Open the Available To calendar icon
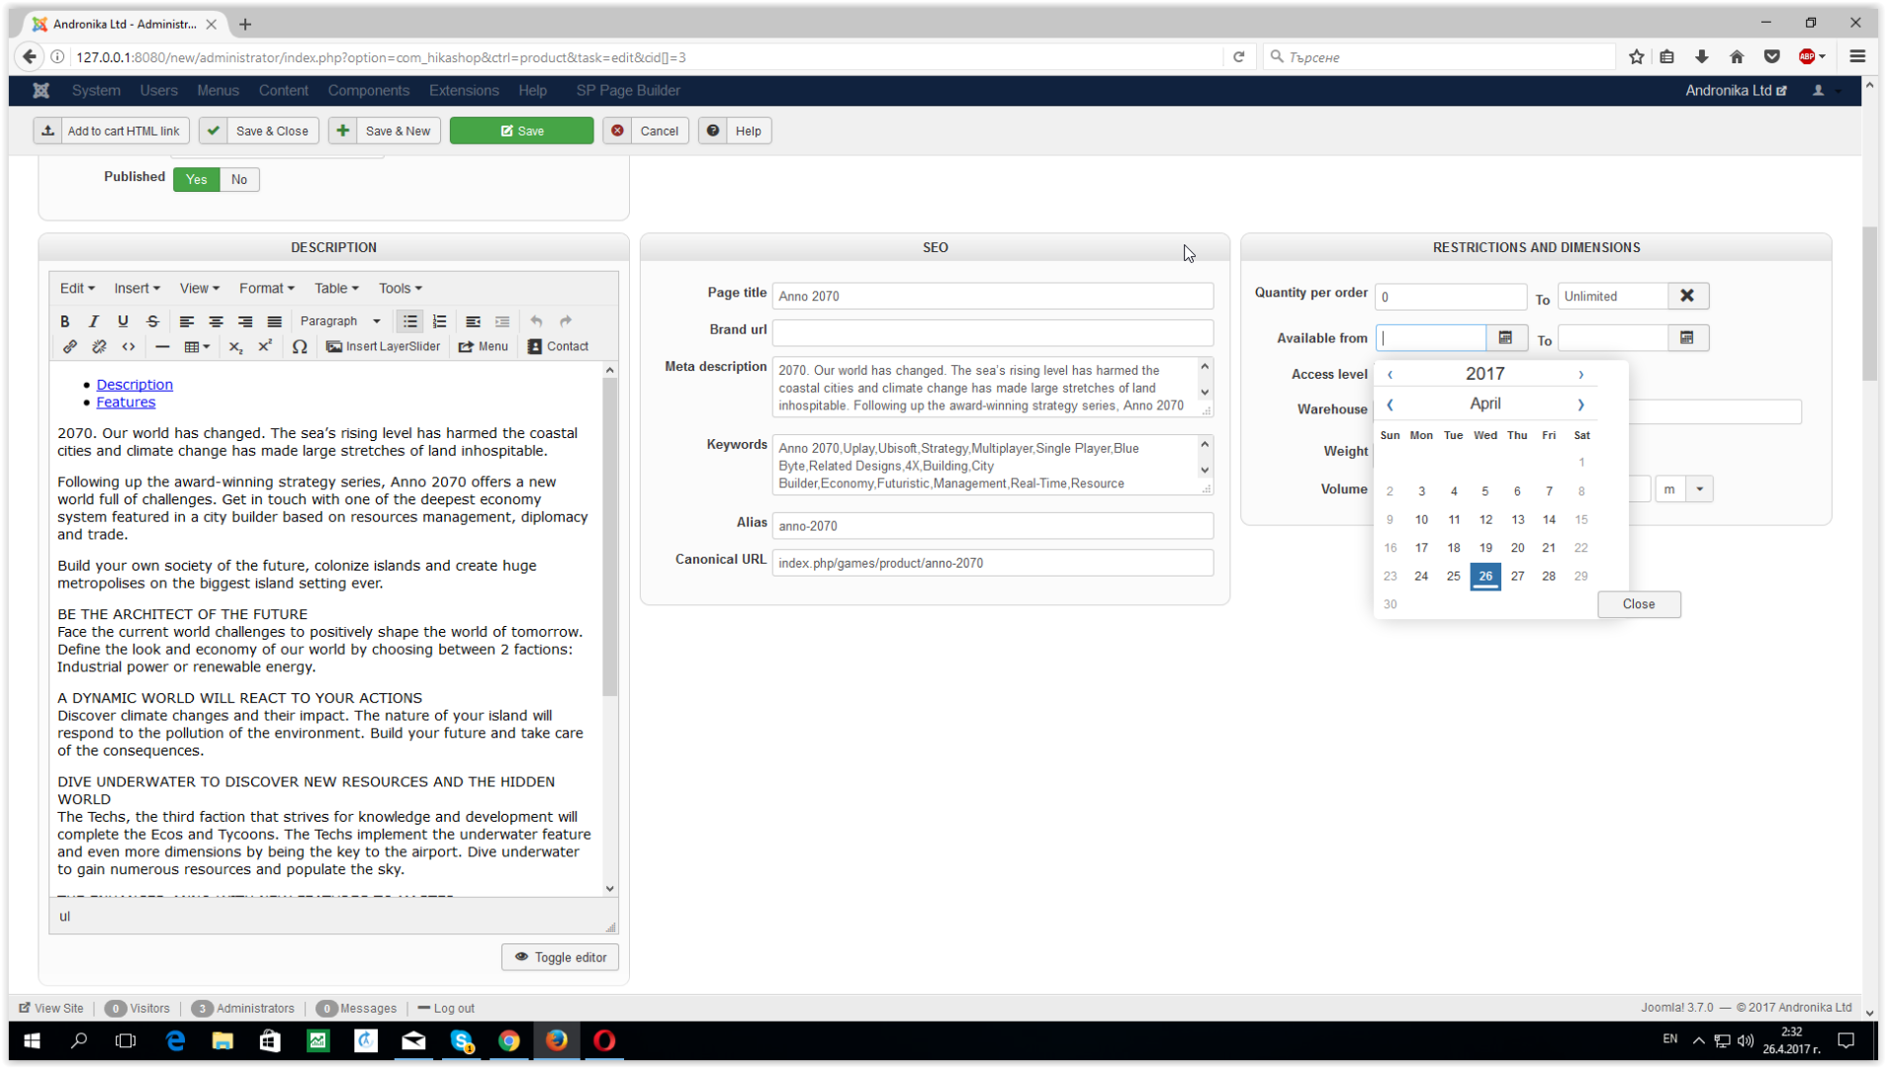The height and width of the screenshot is (1068, 1885). coord(1688,338)
